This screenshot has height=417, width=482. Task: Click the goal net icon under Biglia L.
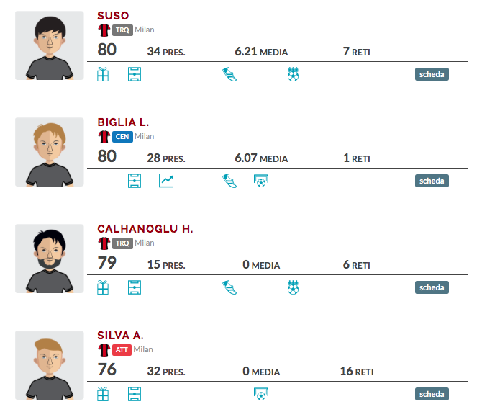coord(261,181)
